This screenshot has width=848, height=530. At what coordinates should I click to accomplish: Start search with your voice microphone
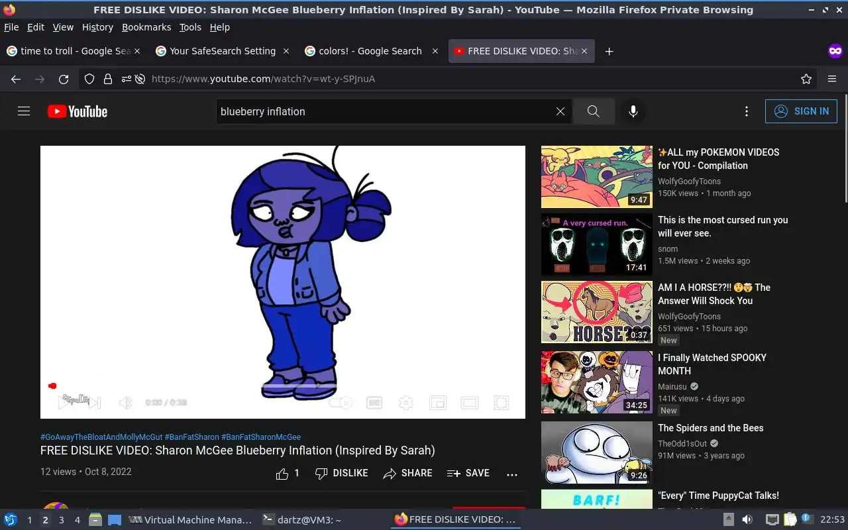point(633,111)
